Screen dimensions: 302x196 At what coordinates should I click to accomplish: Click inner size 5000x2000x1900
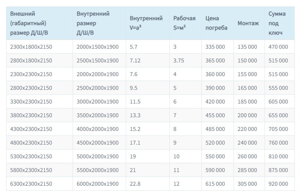[x=97, y=156]
